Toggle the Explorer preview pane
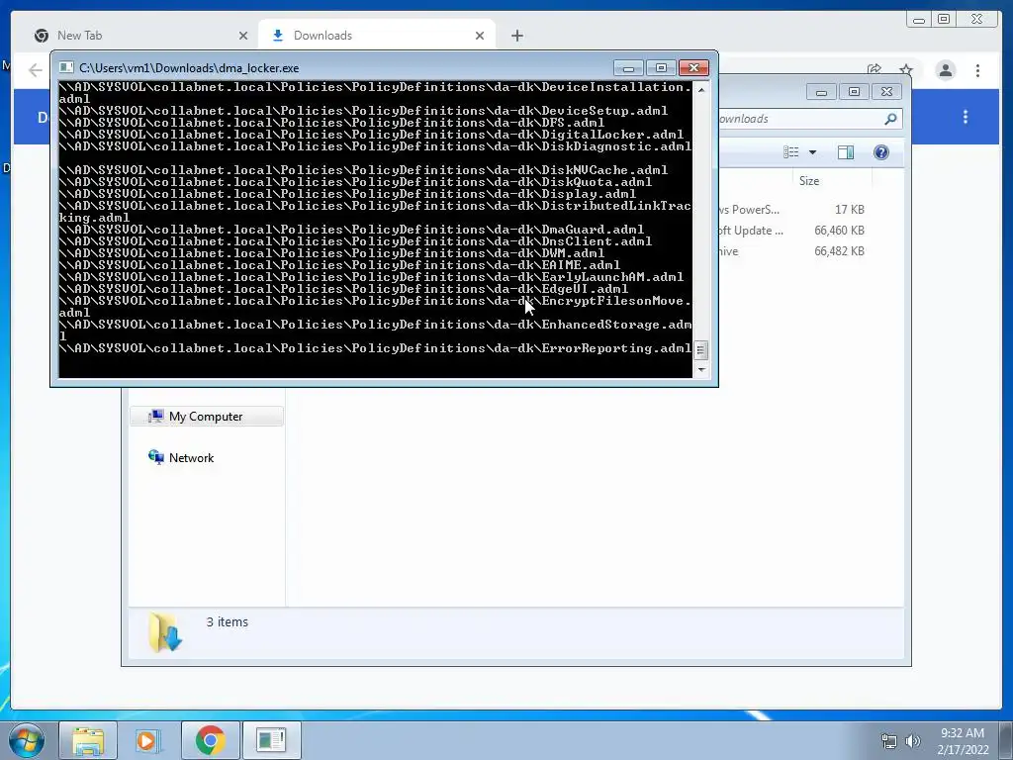Image resolution: width=1013 pixels, height=760 pixels. click(845, 151)
